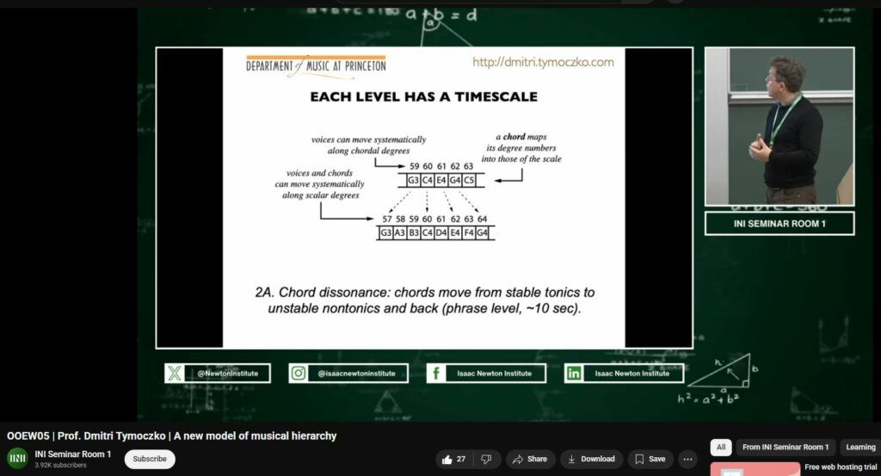Select the From INI Seminar Room 1 chip
This screenshot has width=881, height=476.
(786, 447)
